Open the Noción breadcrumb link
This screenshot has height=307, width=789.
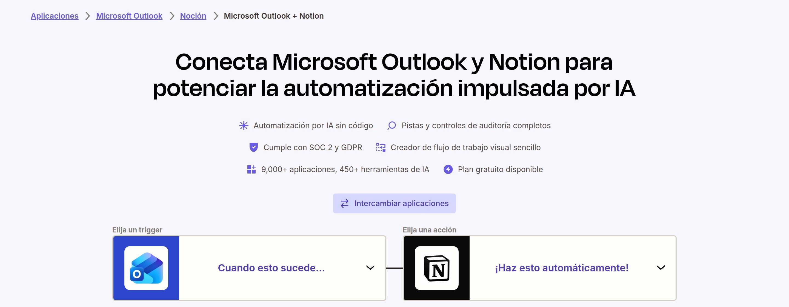pos(193,16)
